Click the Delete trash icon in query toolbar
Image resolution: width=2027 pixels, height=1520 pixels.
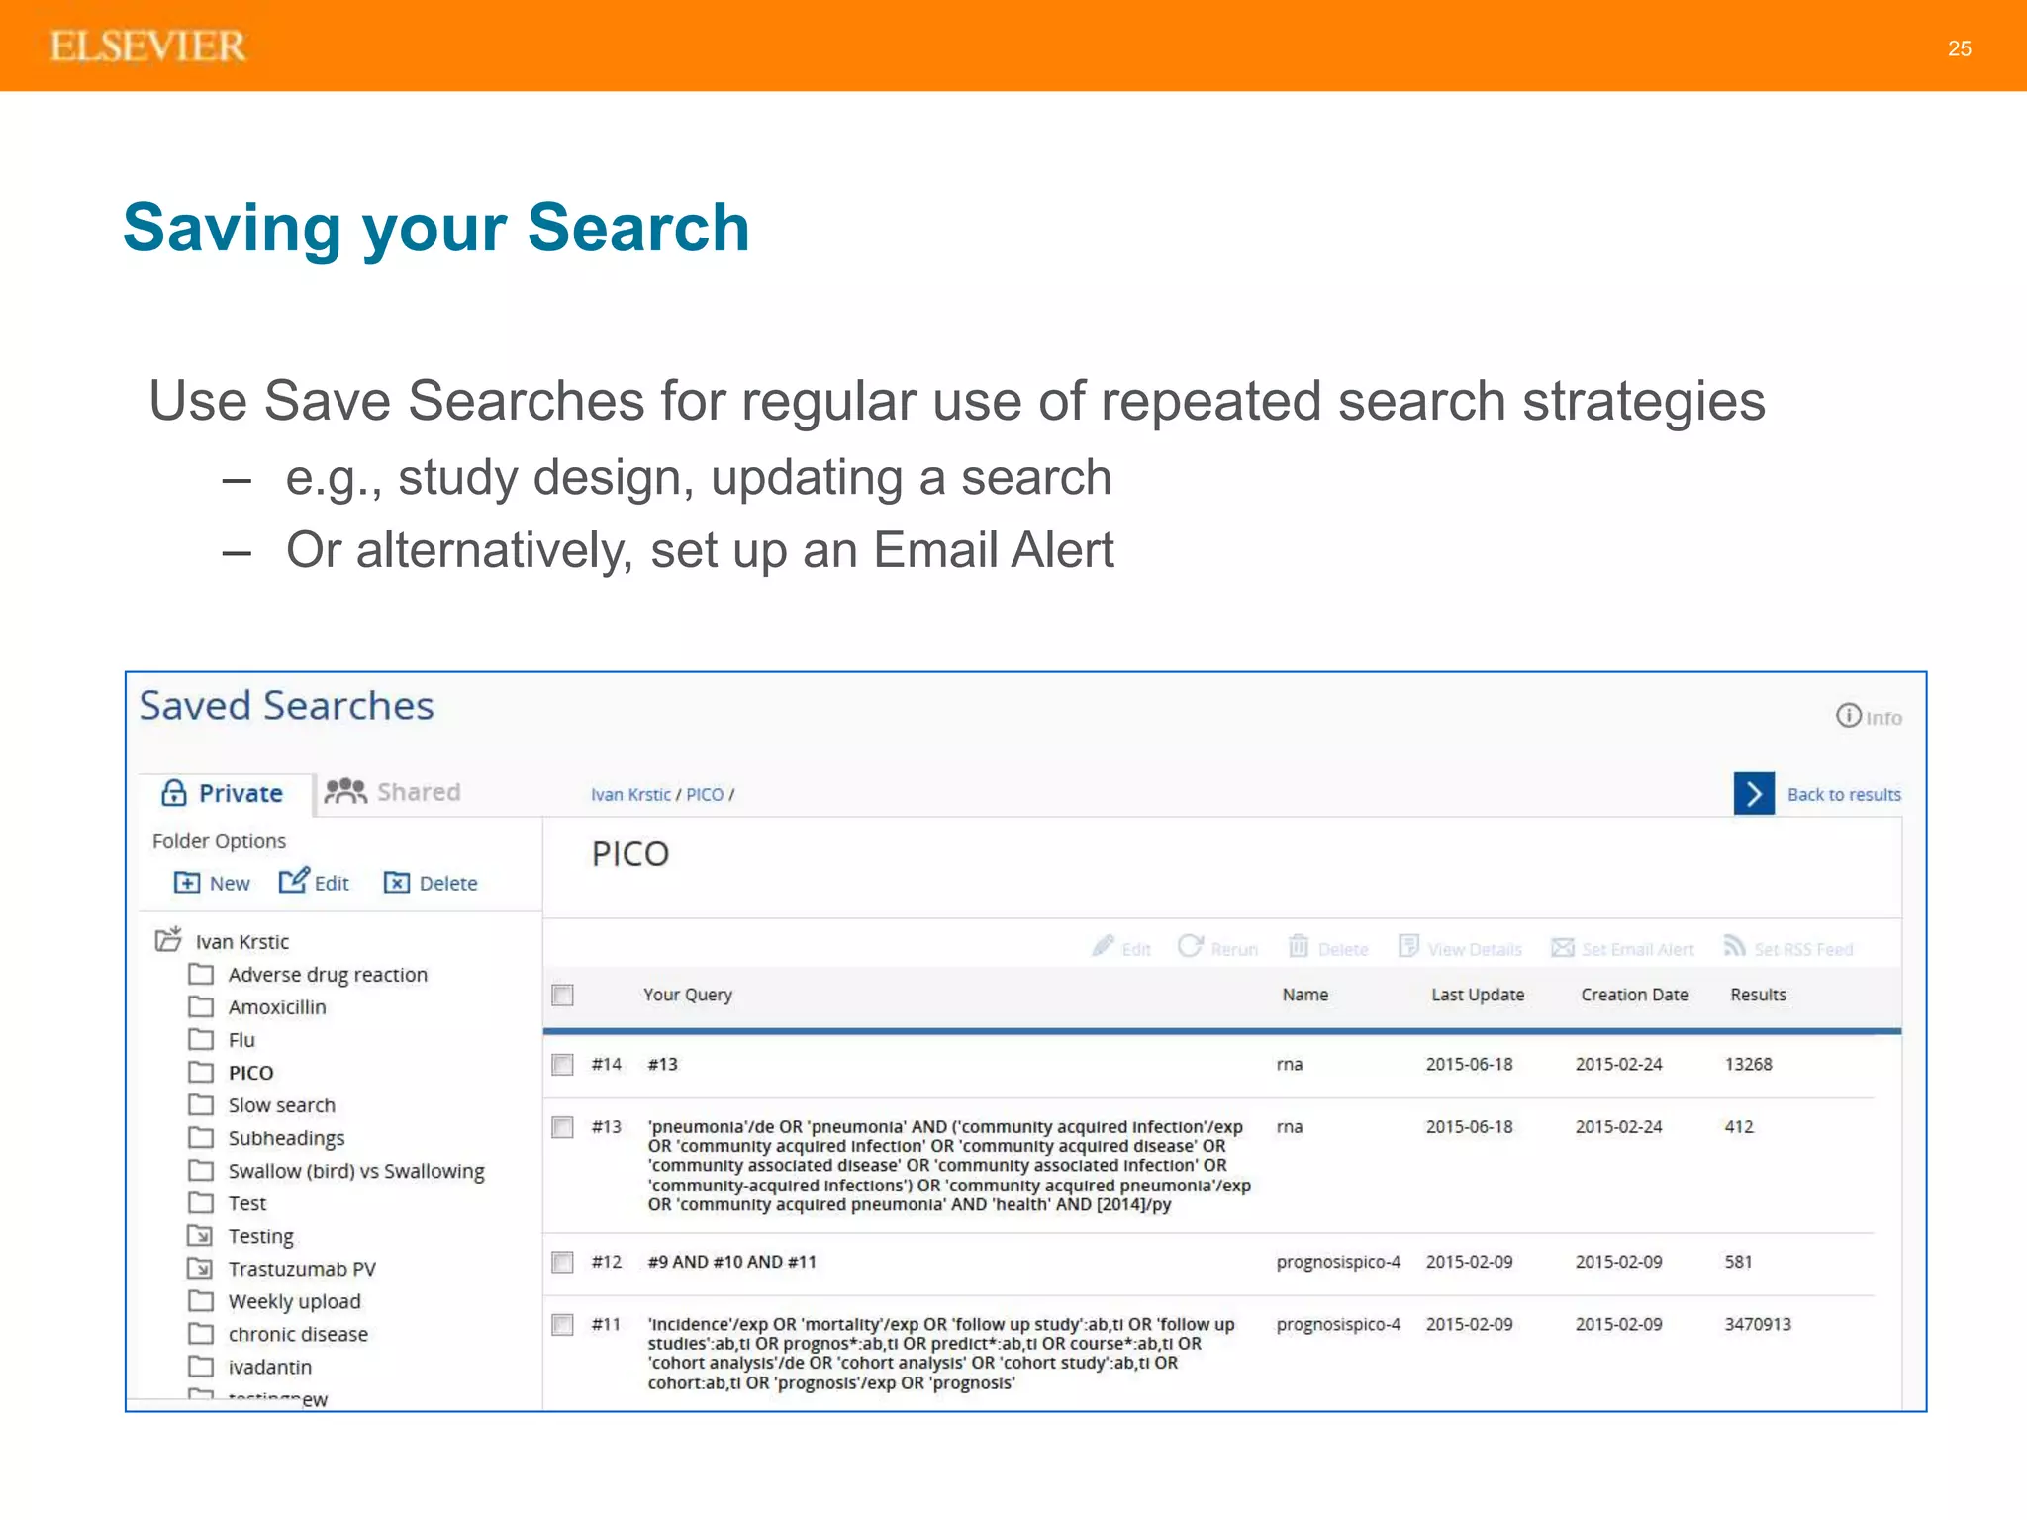pyautogui.click(x=1299, y=946)
